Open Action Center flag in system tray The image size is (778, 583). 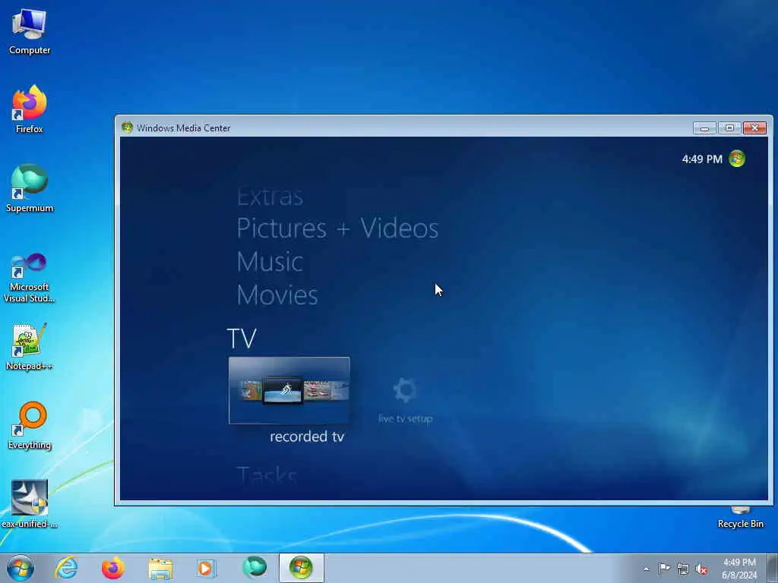(x=664, y=568)
